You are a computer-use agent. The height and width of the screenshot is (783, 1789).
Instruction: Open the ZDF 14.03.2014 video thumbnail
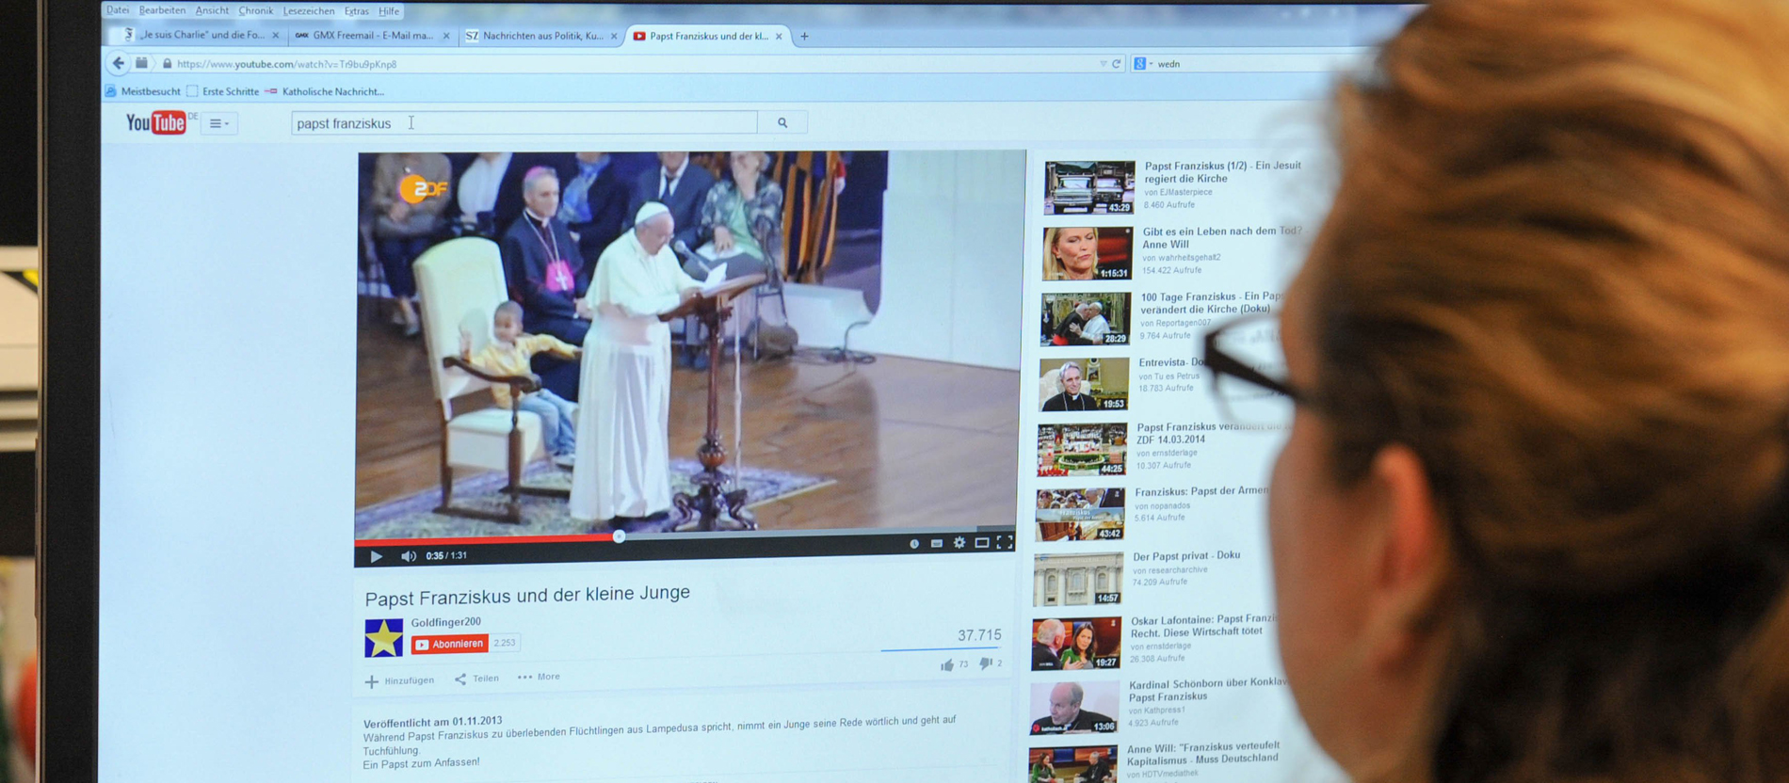tap(1081, 449)
